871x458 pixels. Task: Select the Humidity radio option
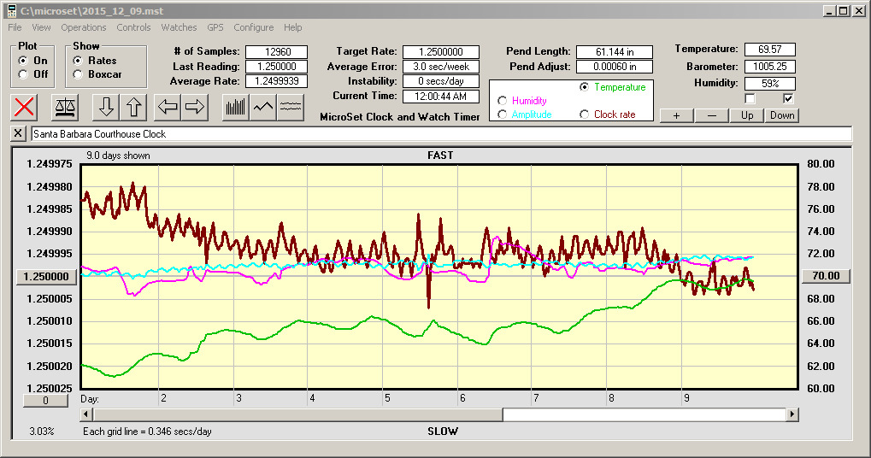[x=502, y=101]
